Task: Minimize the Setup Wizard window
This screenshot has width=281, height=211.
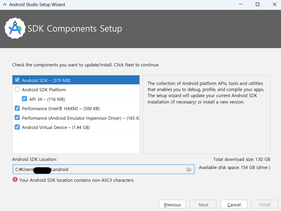Action: (241, 4)
